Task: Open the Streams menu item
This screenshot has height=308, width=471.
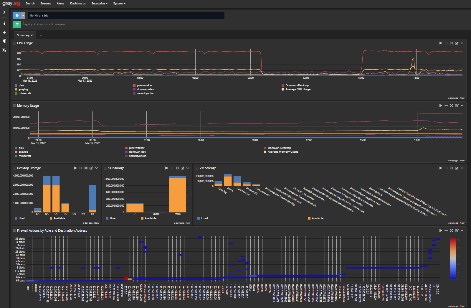Action: tap(46, 4)
